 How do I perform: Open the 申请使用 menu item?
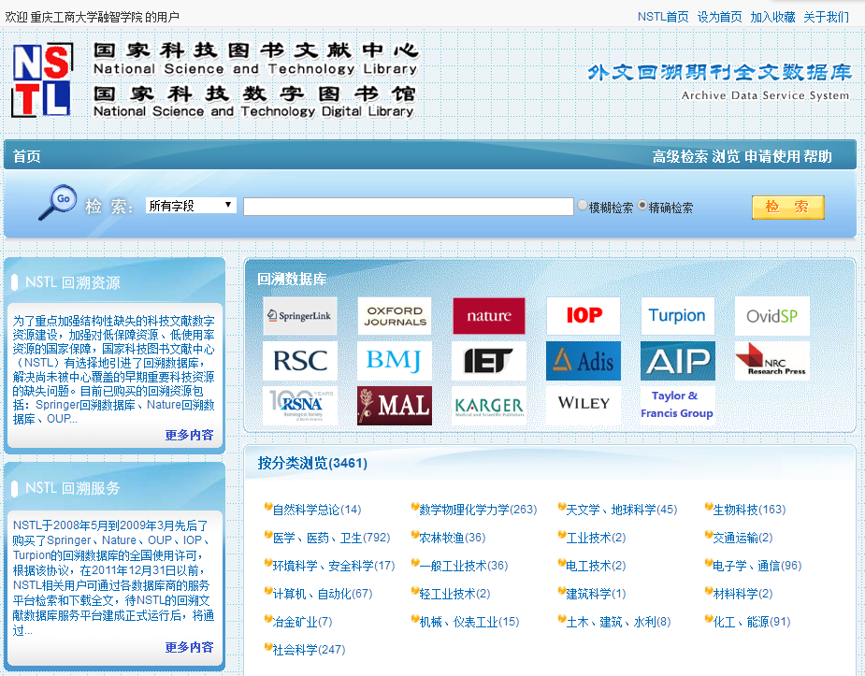click(x=772, y=156)
